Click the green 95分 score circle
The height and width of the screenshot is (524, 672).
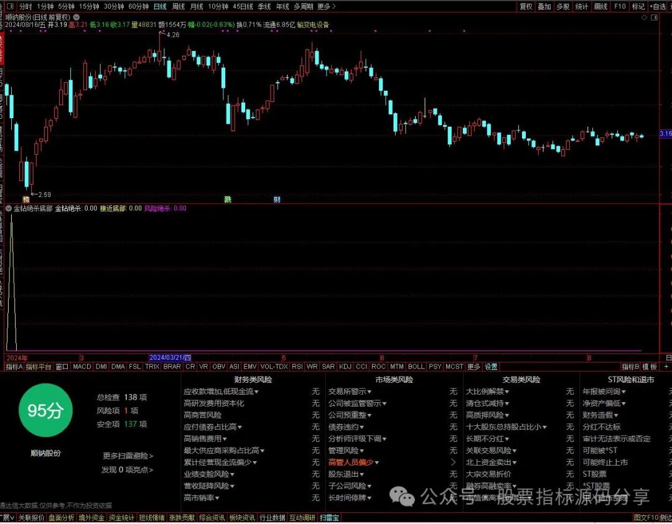(45, 410)
